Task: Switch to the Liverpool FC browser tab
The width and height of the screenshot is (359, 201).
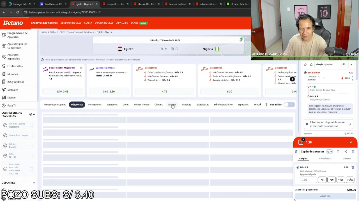Action: pyautogui.click(x=115, y=4)
